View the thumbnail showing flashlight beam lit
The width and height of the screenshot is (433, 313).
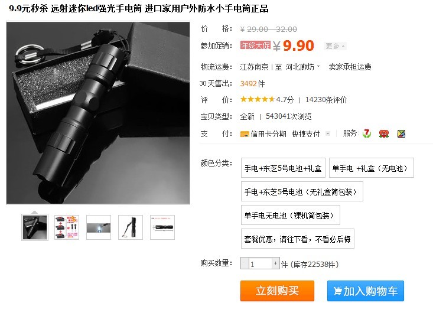point(99,227)
